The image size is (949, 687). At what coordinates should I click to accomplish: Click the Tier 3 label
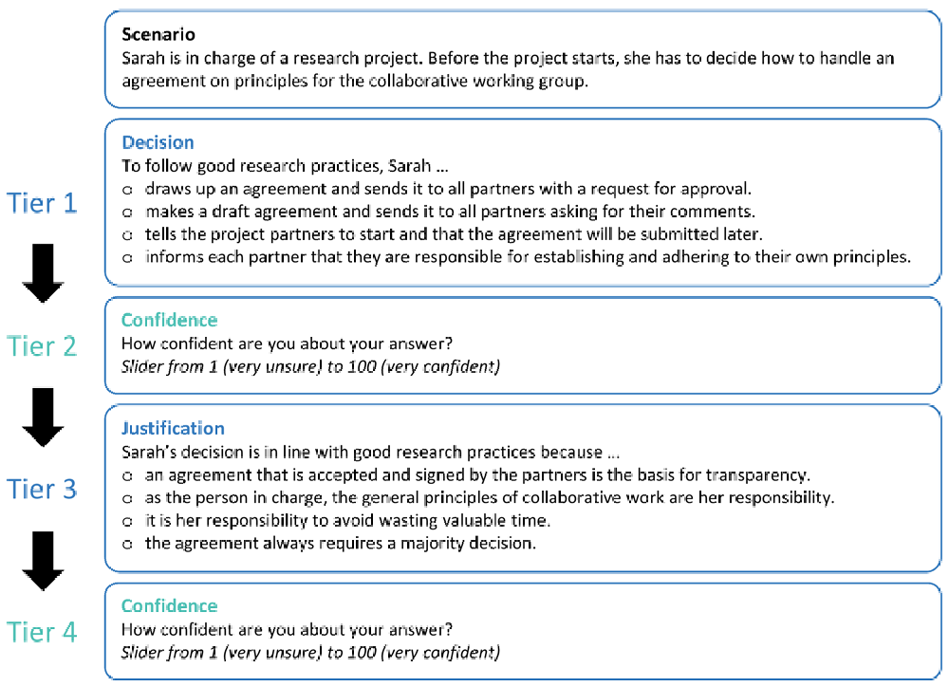click(x=42, y=489)
